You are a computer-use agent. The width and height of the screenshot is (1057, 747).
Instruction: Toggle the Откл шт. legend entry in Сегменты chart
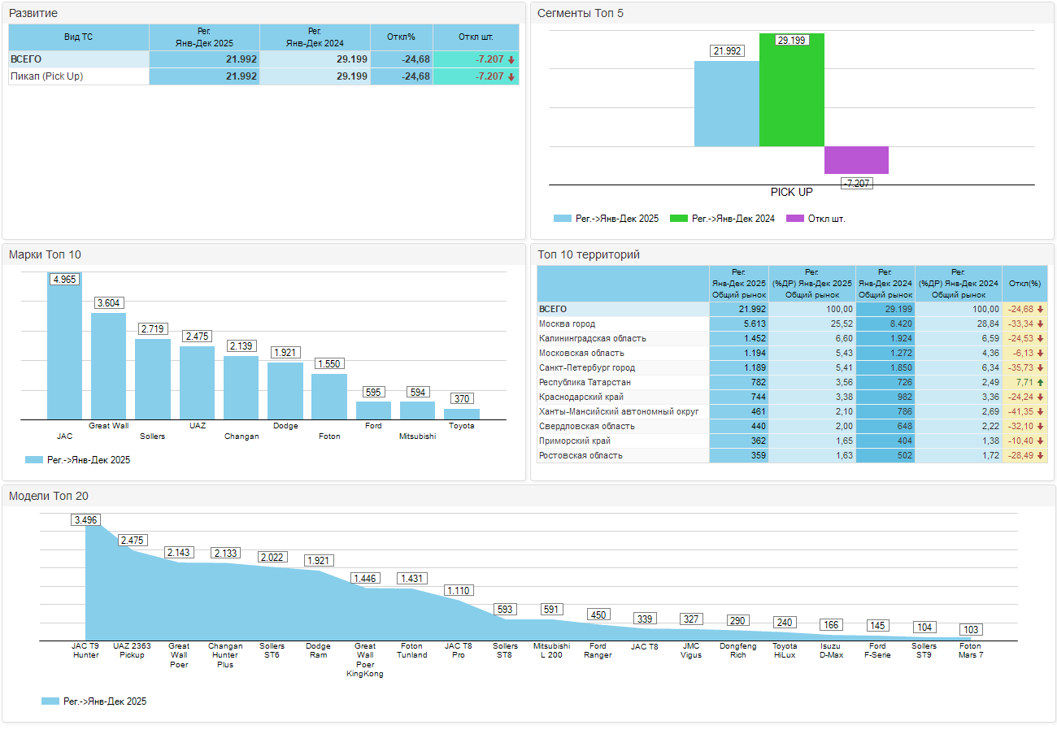click(816, 219)
